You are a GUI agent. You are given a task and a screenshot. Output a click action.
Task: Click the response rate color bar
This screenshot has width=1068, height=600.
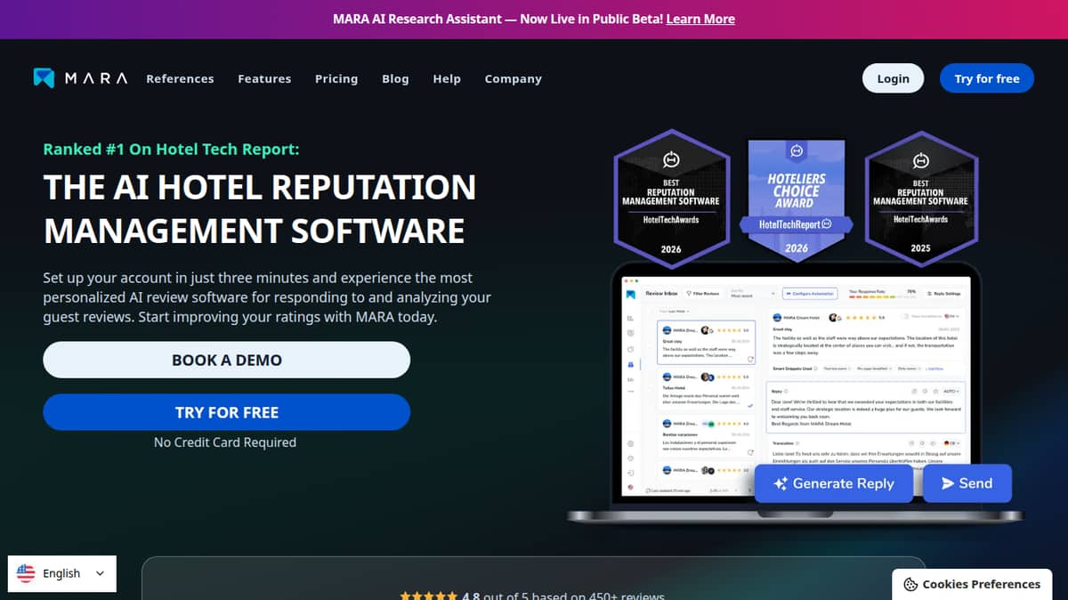pyautogui.click(x=883, y=297)
